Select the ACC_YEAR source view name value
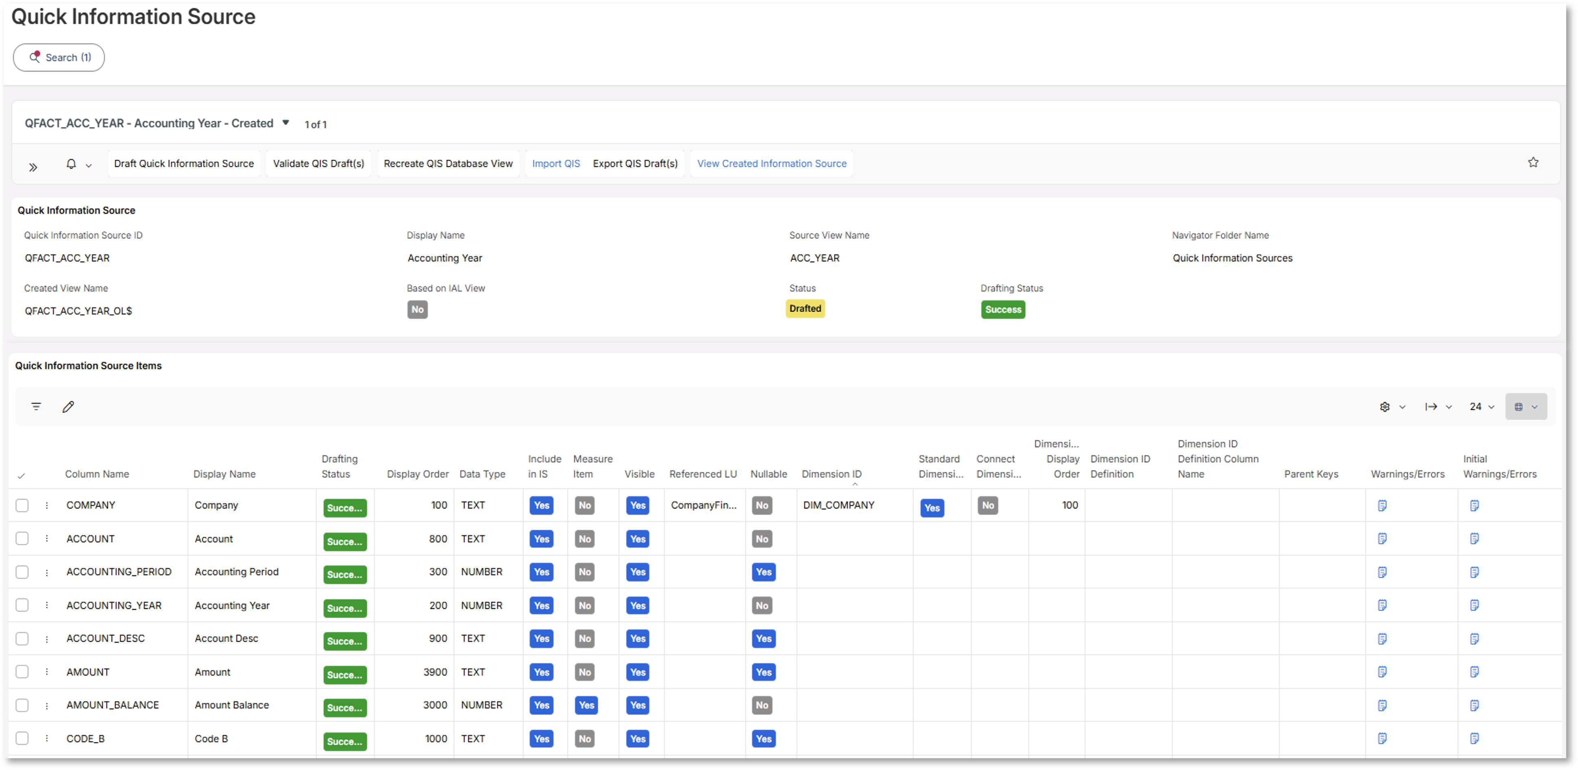This screenshot has width=1578, height=770. 814,258
